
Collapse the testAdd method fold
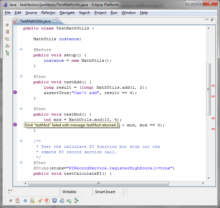point(21,76)
